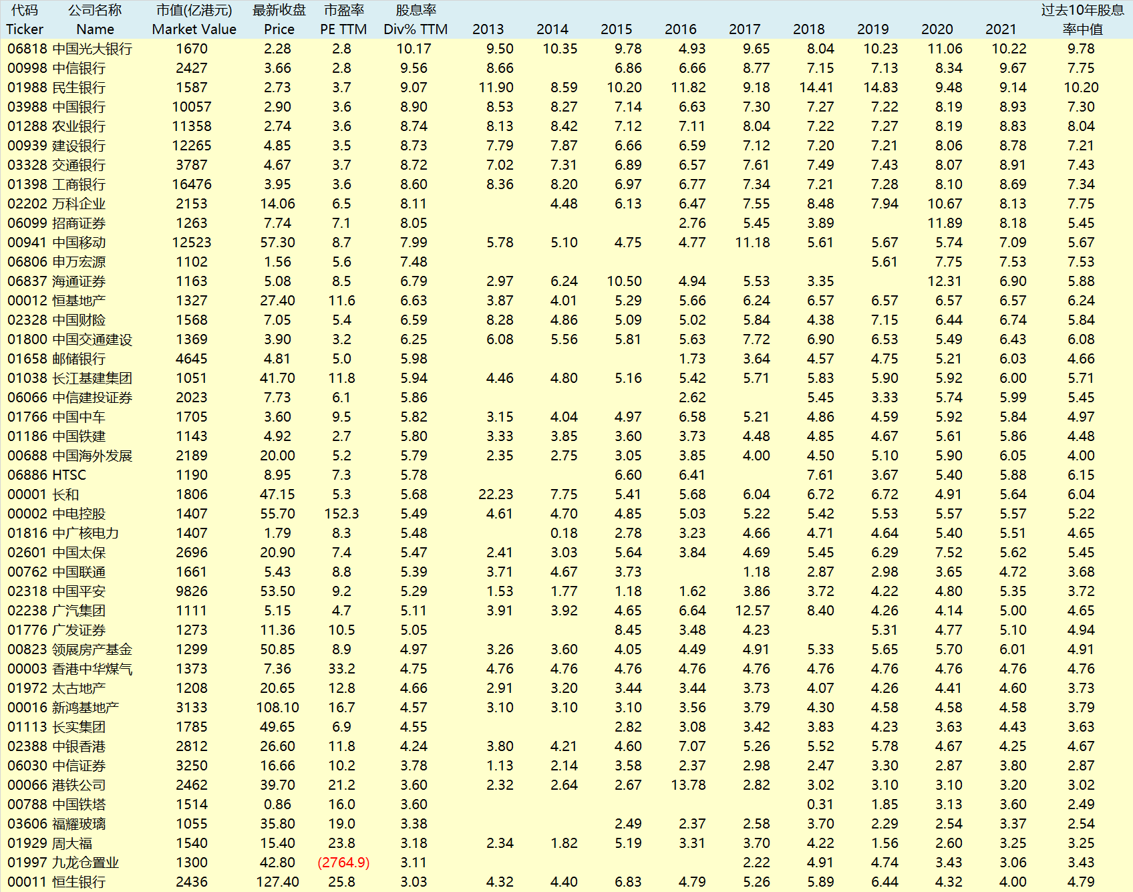Select the 01929 周大福 cell
This screenshot has width=1133, height=892.
(x=49, y=843)
